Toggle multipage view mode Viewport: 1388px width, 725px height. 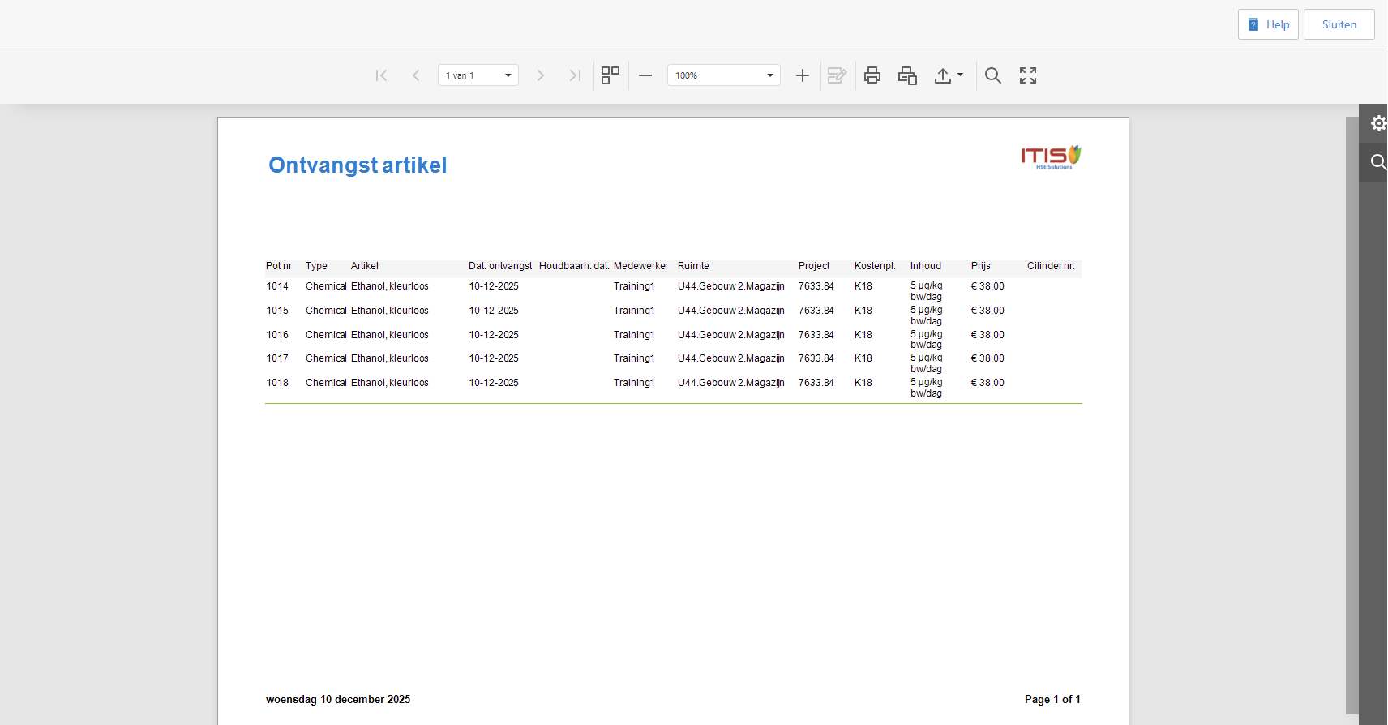coord(610,75)
